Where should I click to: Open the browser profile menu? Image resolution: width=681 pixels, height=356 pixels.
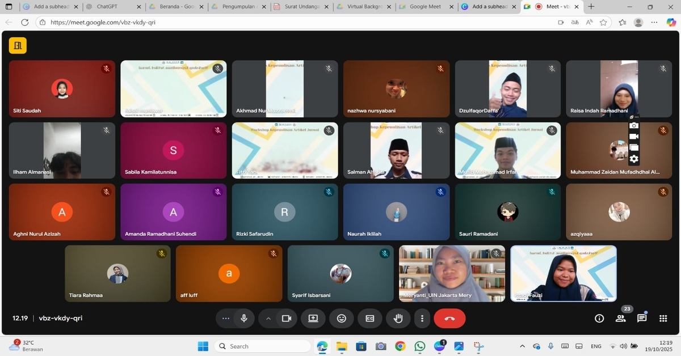pos(638,22)
